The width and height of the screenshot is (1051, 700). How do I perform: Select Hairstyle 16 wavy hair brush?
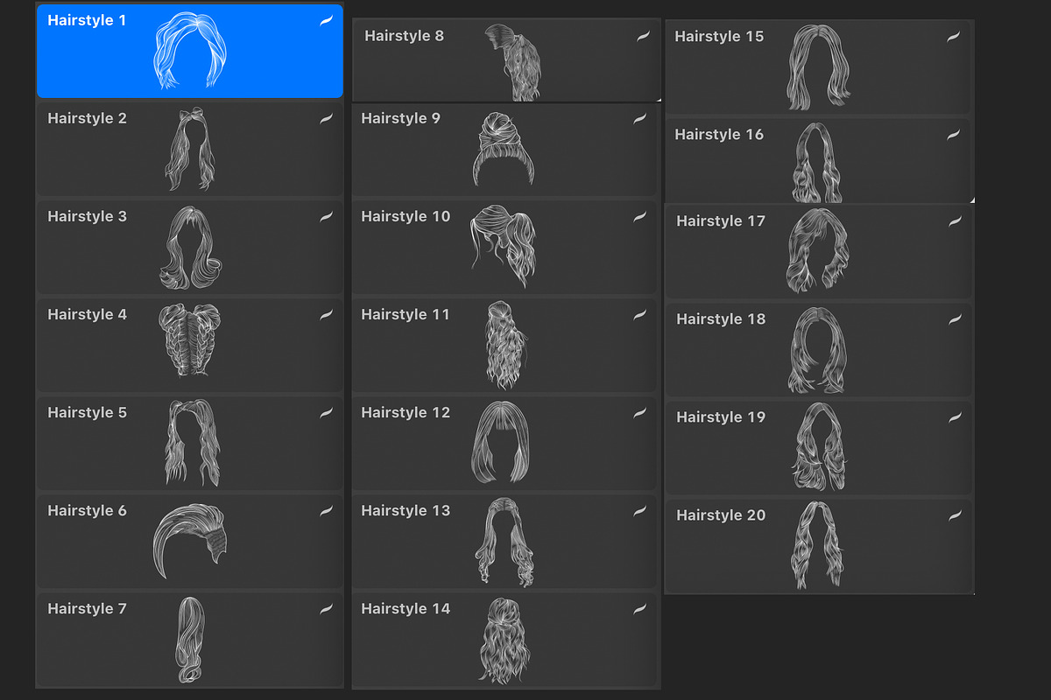tap(819, 160)
